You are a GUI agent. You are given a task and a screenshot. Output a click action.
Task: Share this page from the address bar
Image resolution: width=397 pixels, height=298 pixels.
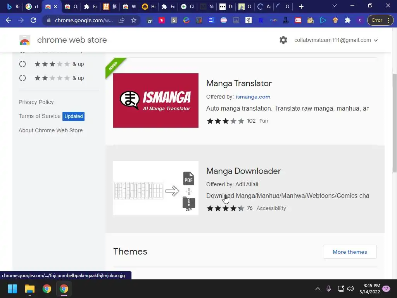point(121,20)
